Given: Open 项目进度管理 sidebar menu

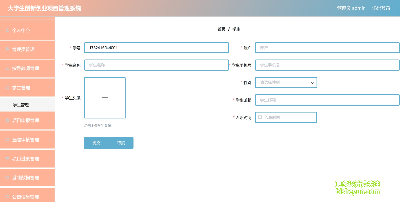Looking at the screenshot, I should tap(27, 159).
